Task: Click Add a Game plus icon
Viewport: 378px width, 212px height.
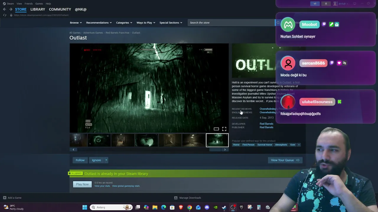Action: click(x=4, y=198)
